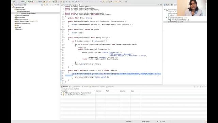218x123 pixels.
Task: Sort markers by Path column
Action: point(113,91)
